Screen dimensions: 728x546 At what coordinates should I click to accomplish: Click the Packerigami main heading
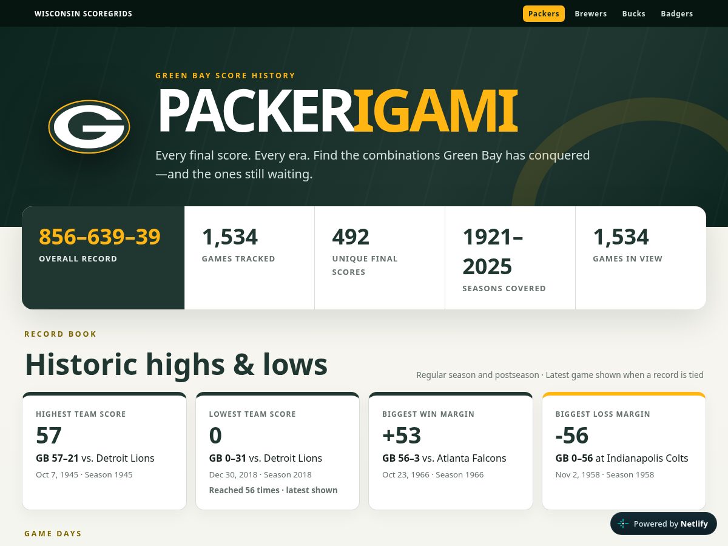click(x=337, y=111)
